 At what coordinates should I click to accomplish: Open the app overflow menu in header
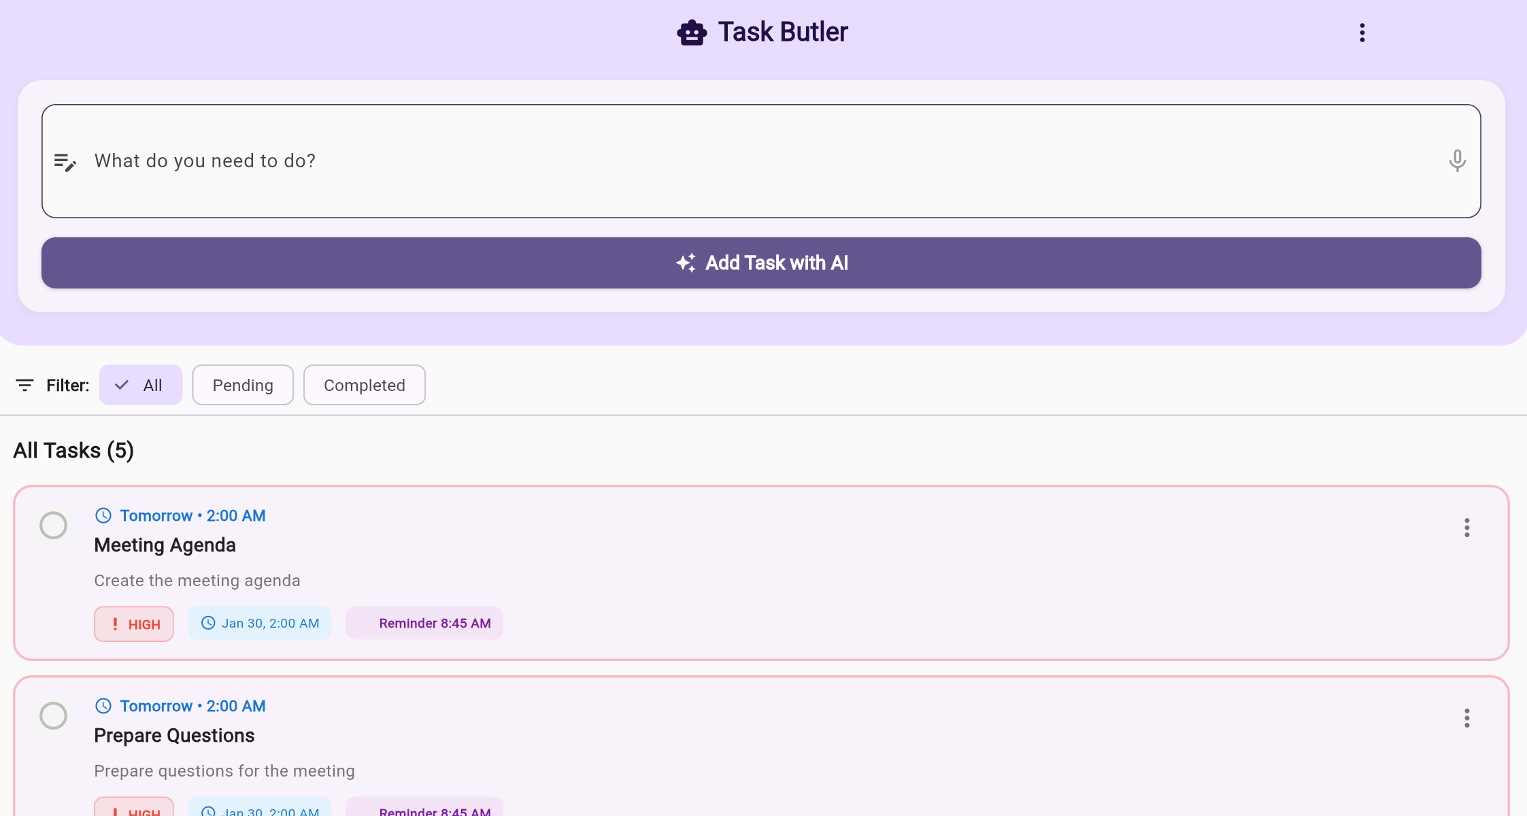coord(1362,33)
